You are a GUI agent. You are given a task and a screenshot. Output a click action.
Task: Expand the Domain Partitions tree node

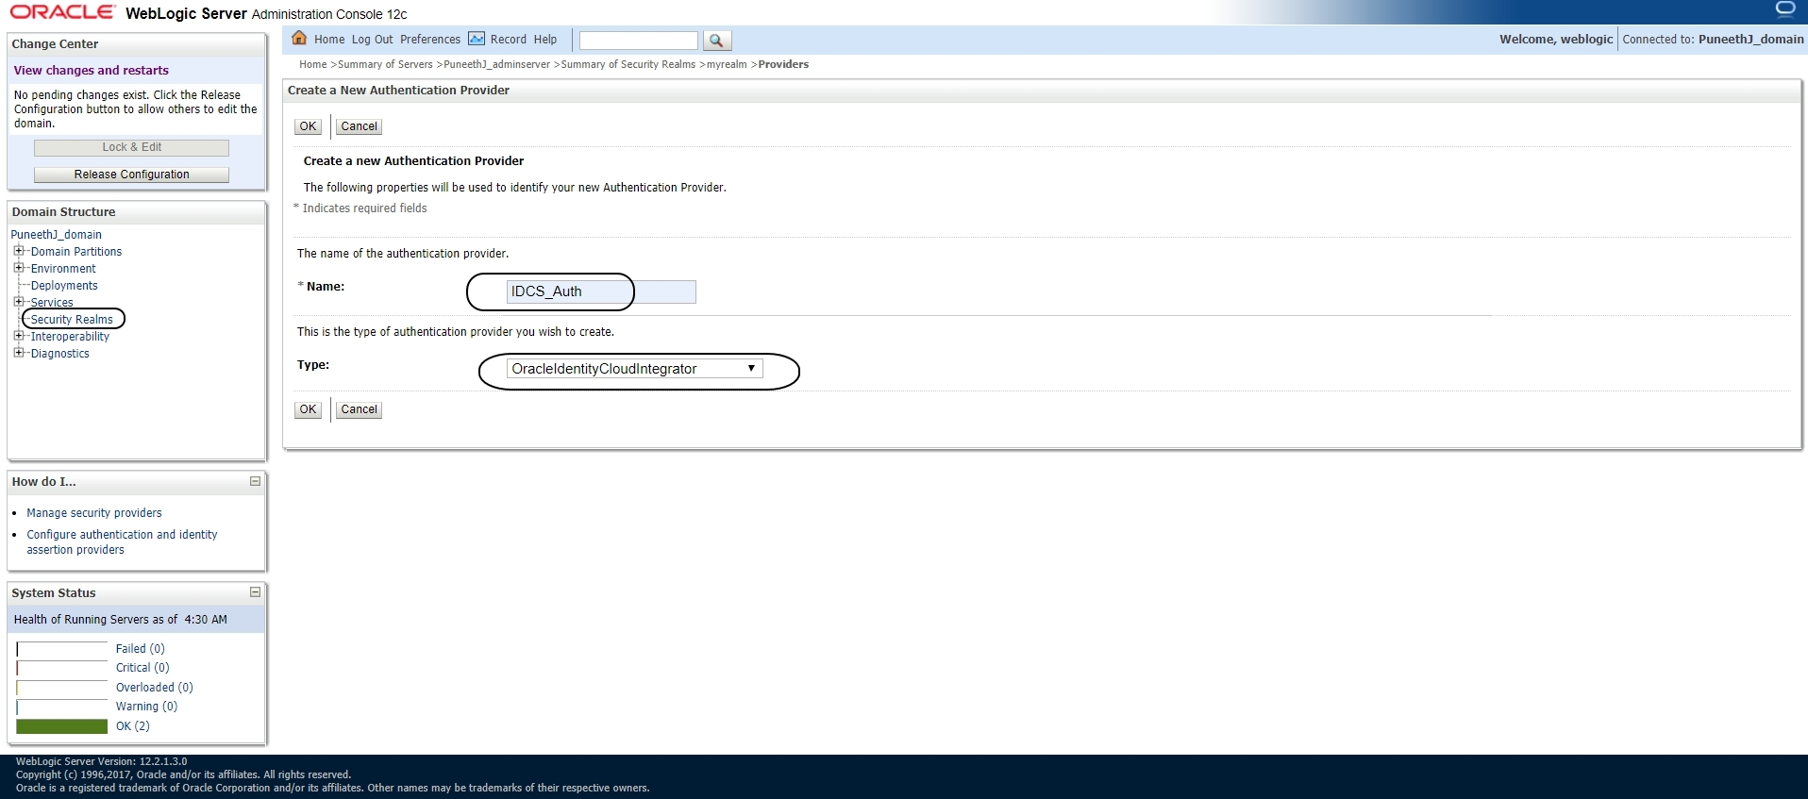click(18, 251)
